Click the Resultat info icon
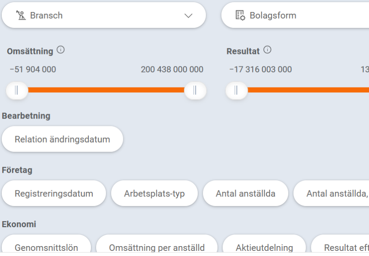The height and width of the screenshot is (256, 369). (x=267, y=50)
